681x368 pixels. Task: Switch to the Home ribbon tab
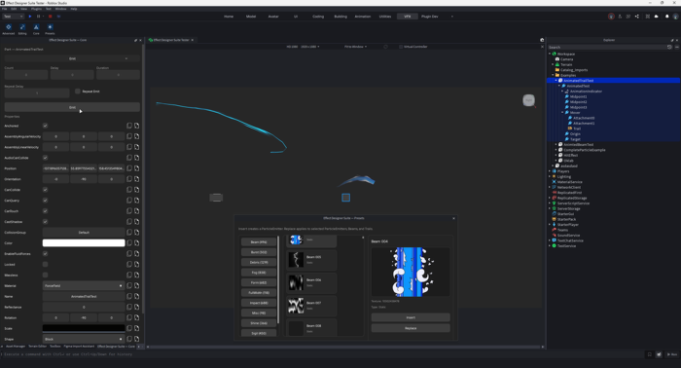click(x=229, y=17)
